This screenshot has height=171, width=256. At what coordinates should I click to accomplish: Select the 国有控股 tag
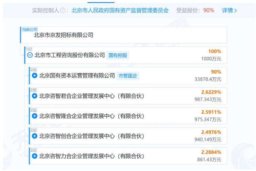[x=118, y=55]
